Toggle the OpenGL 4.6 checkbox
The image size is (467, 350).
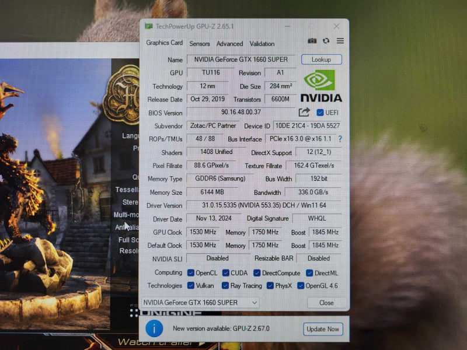301,286
